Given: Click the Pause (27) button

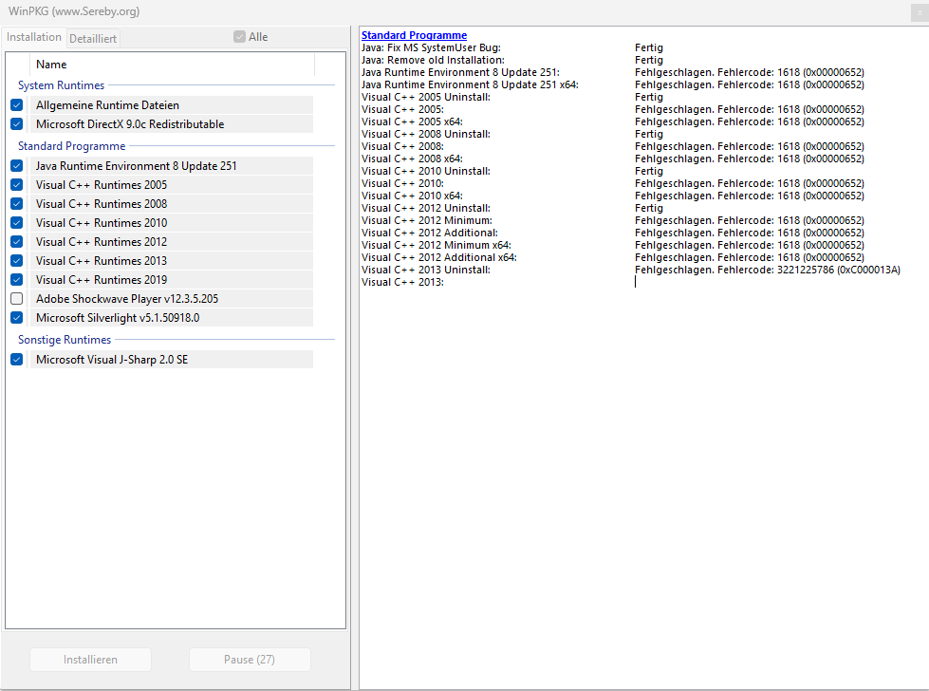Looking at the screenshot, I should tap(250, 660).
